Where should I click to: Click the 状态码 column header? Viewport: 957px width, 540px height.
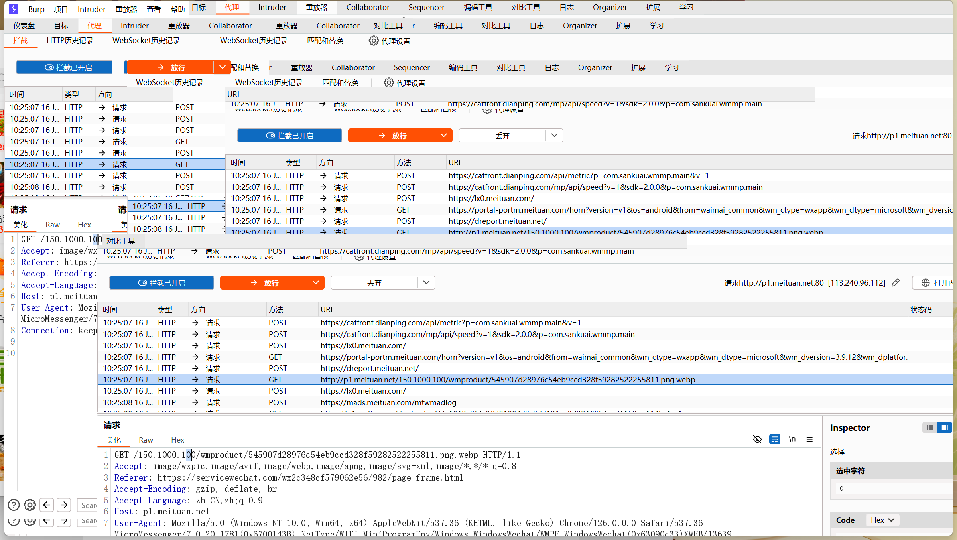click(921, 309)
